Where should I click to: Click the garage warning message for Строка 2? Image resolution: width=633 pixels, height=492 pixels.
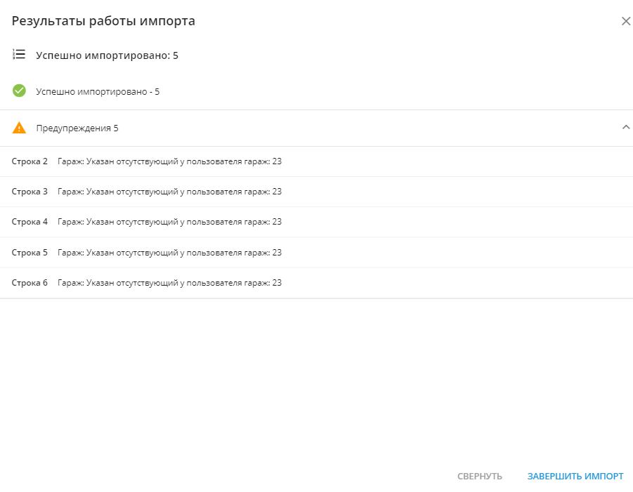(169, 161)
